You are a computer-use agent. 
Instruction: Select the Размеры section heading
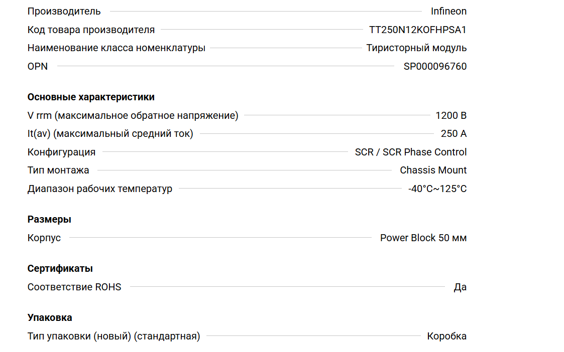click(x=49, y=219)
